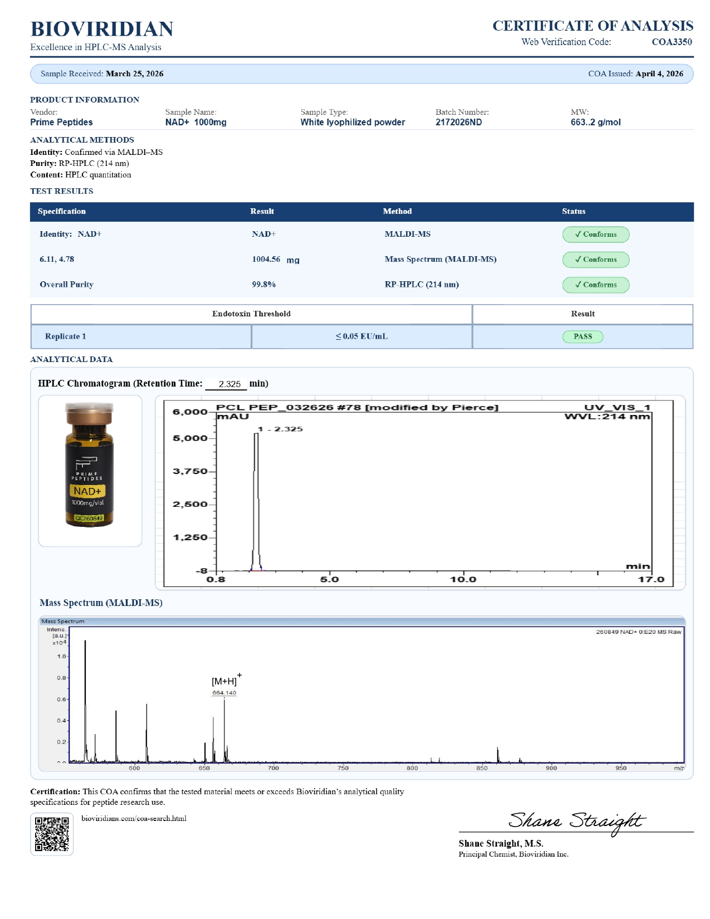
Task: Click the Conforms badge for Overall Purity row
Action: 595,285
